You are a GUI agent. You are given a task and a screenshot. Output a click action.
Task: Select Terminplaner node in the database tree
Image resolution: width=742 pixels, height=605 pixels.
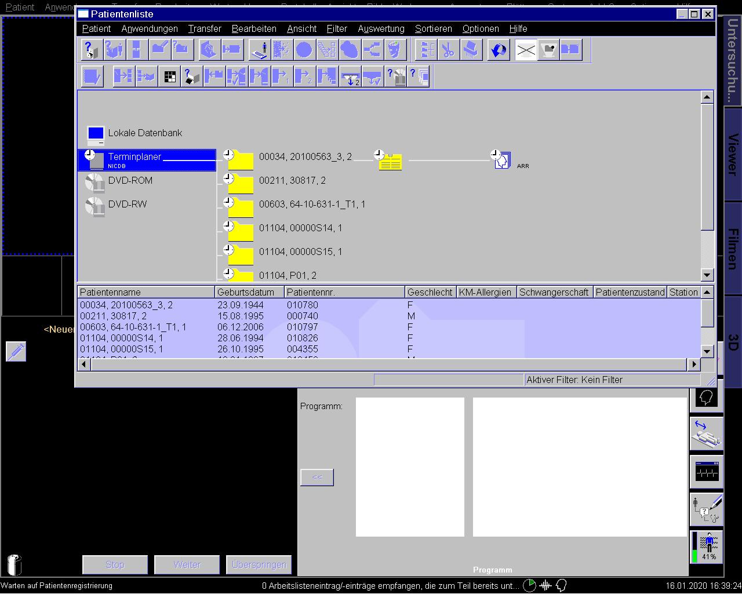coord(134,157)
